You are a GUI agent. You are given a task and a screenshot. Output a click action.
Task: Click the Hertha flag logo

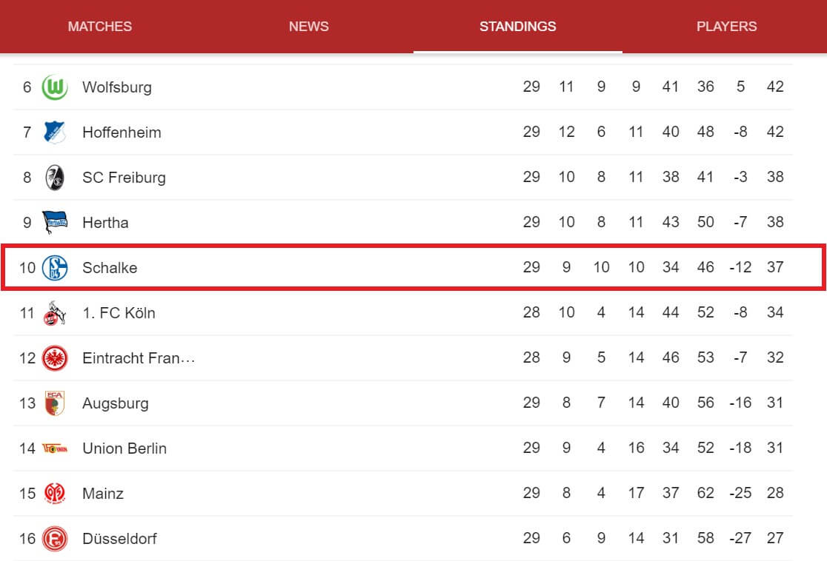55,222
